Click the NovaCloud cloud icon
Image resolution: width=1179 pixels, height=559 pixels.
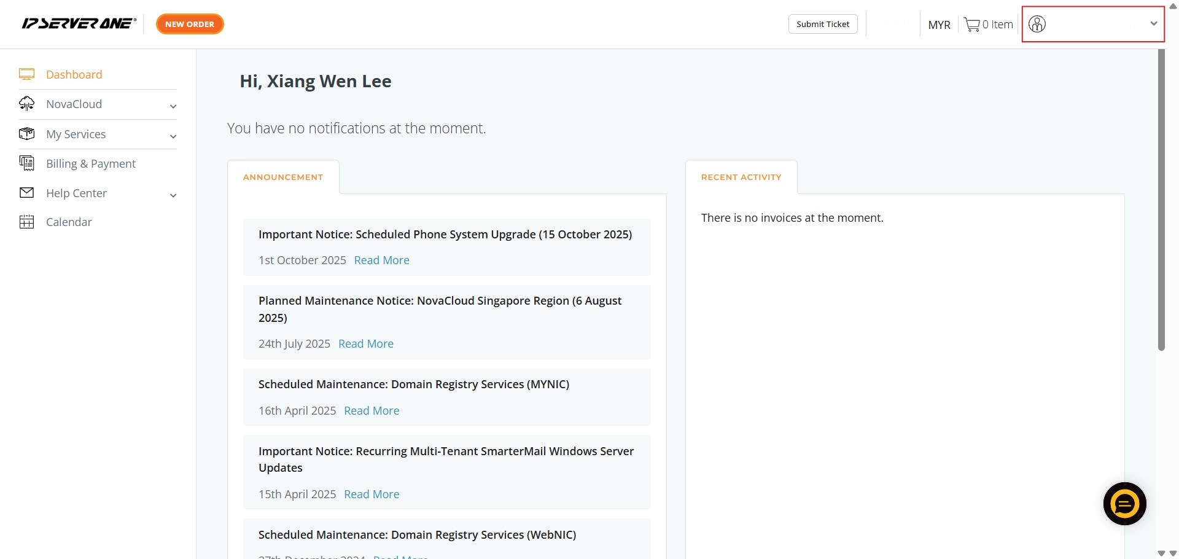[26, 104]
